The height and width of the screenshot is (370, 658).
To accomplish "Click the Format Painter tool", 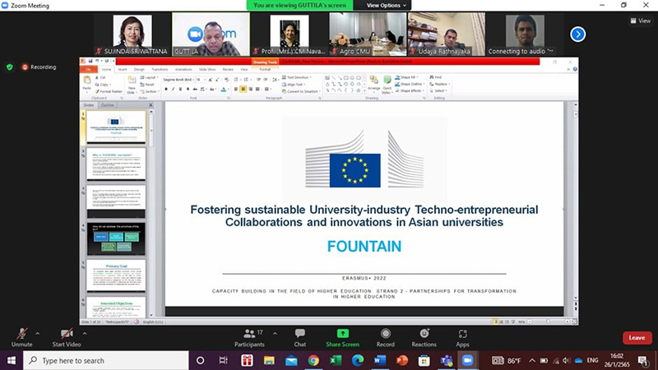I will 109,91.
